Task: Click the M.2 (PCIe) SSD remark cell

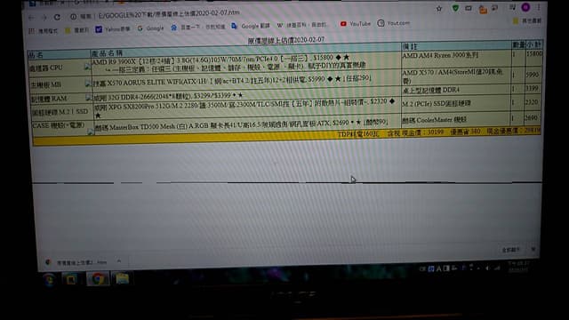Action: [x=456, y=104]
